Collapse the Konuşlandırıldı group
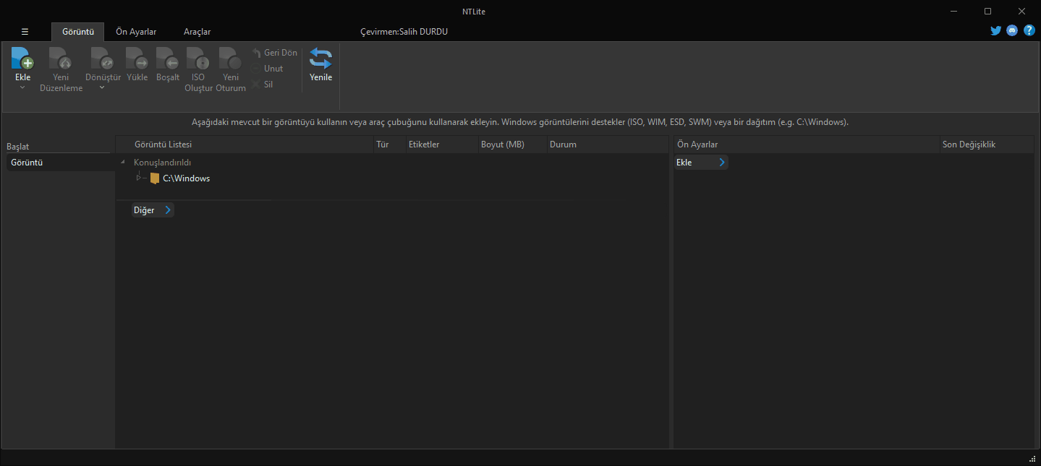 tap(122, 163)
